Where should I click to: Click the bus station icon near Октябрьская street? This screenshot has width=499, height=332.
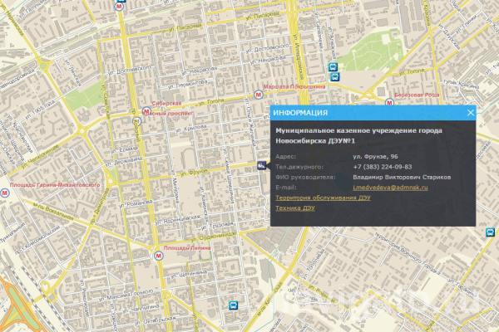pos(234,305)
